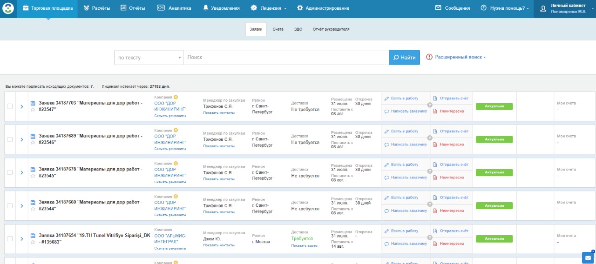Tick checkbox for request 34187703

(10, 106)
